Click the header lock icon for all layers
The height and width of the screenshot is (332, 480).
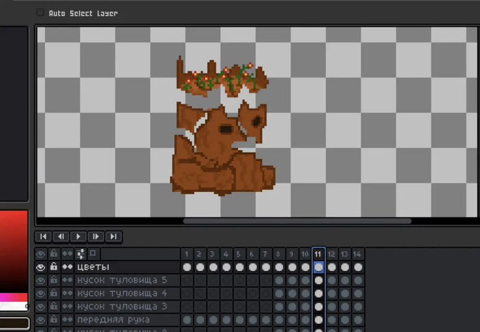53,254
